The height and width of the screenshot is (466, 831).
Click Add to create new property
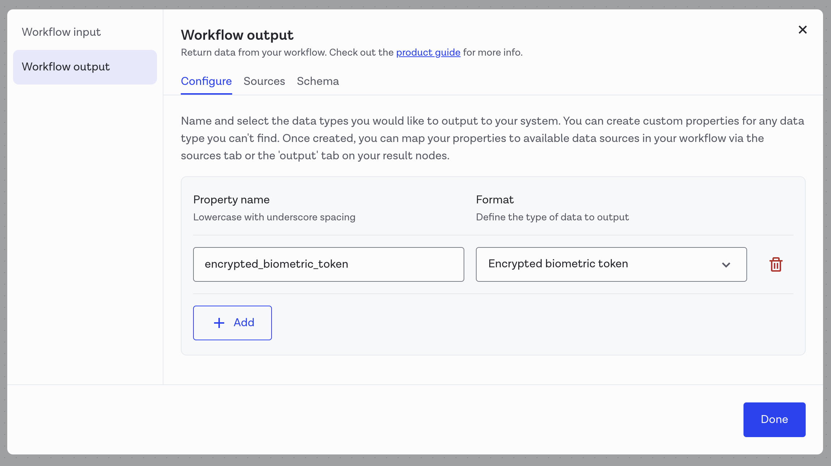pos(232,323)
